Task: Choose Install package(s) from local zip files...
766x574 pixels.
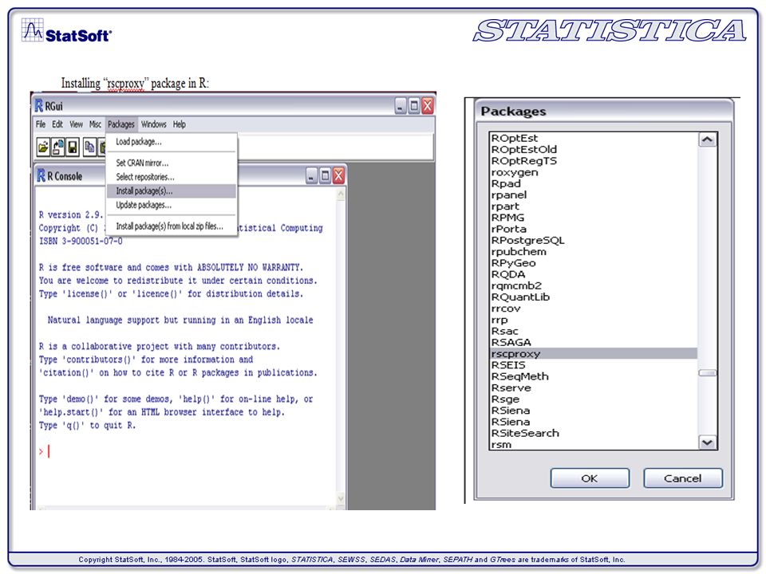Action: pyautogui.click(x=171, y=226)
